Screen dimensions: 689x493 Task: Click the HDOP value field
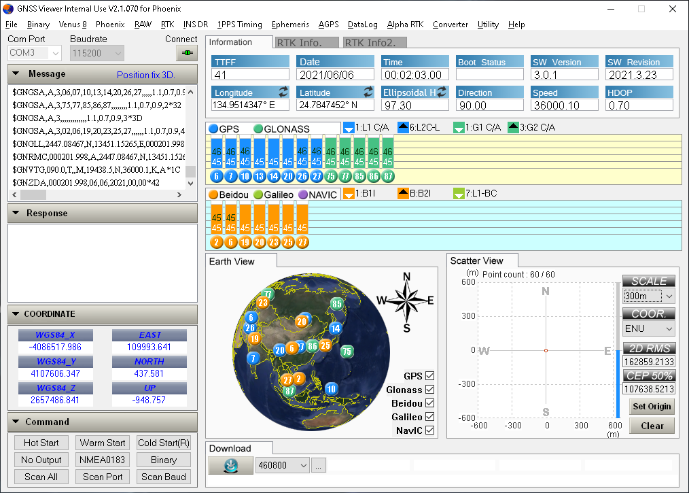tap(639, 105)
